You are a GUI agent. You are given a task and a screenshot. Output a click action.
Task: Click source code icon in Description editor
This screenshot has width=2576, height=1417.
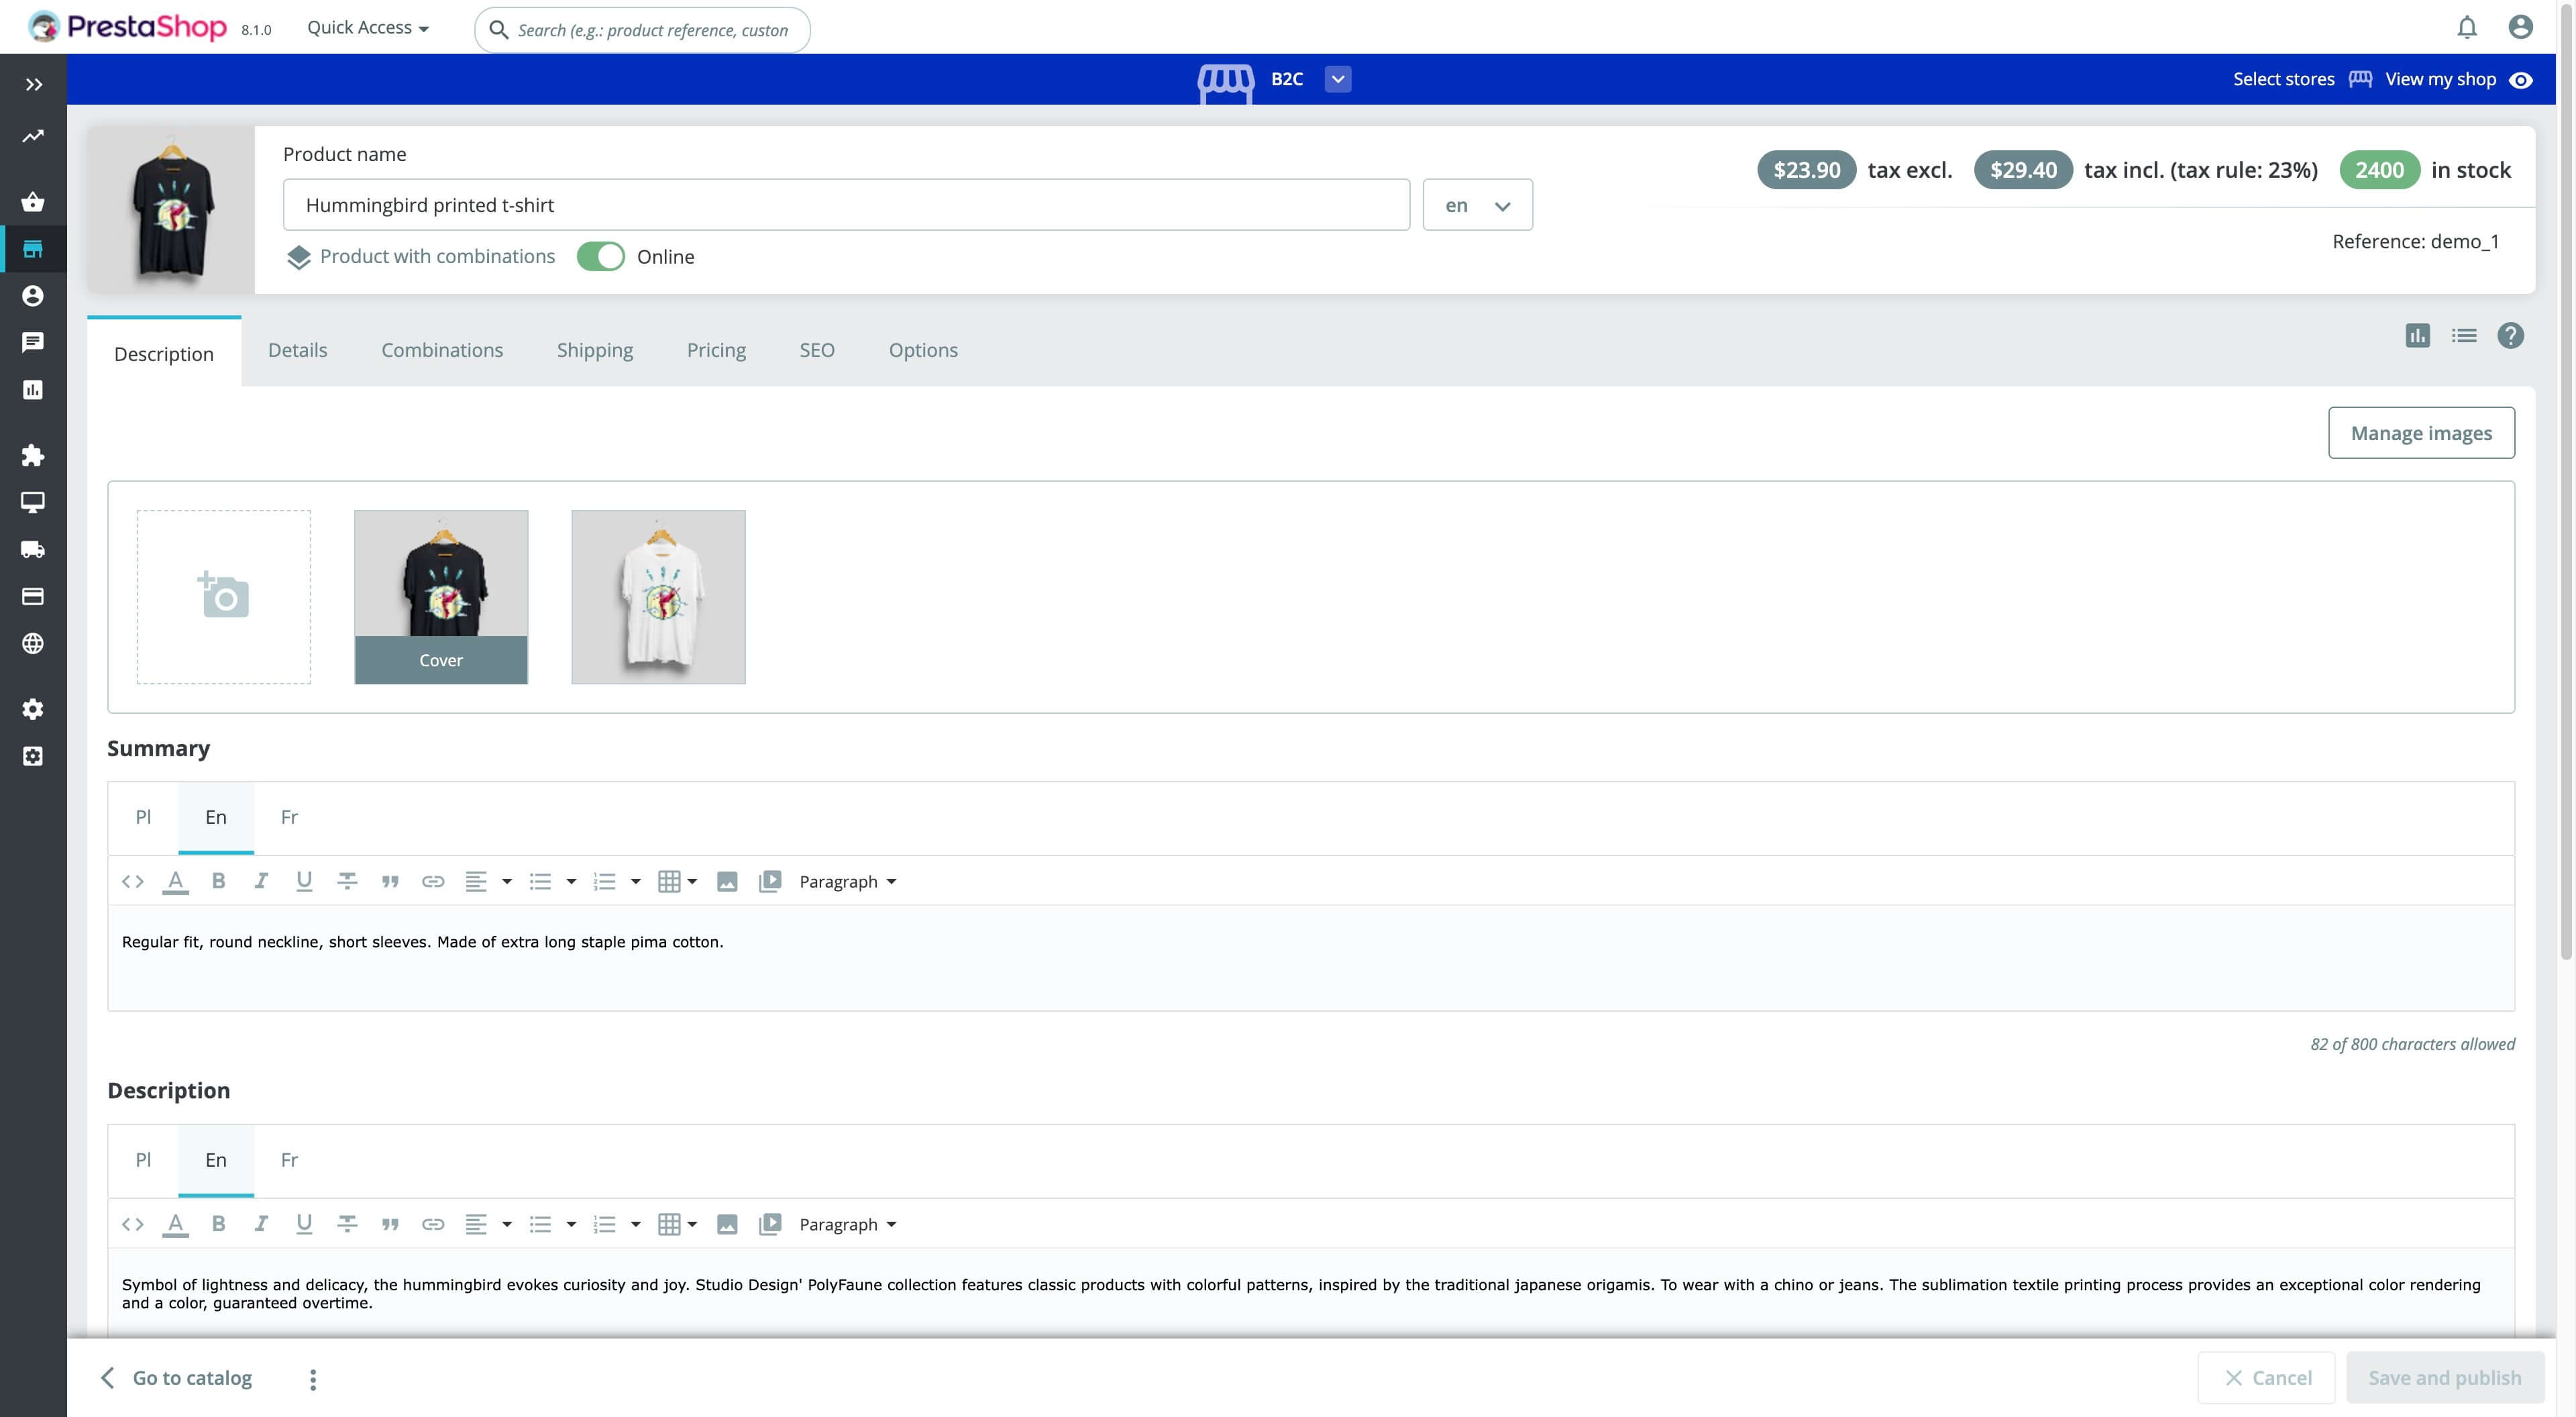132,1224
